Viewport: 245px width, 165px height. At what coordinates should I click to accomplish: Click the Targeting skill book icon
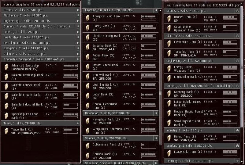[169, 53]
